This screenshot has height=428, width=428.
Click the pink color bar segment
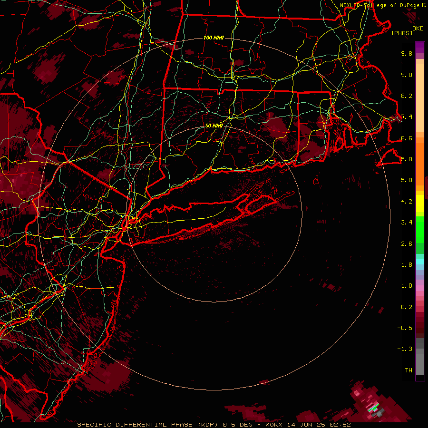point(420,288)
